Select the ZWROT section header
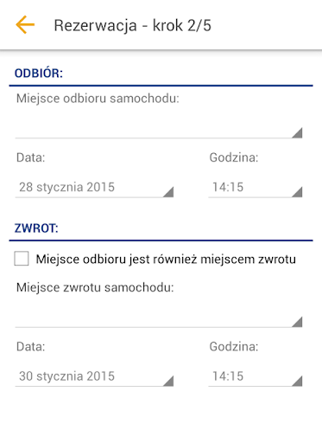The width and height of the screenshot is (322, 443). 36,228
